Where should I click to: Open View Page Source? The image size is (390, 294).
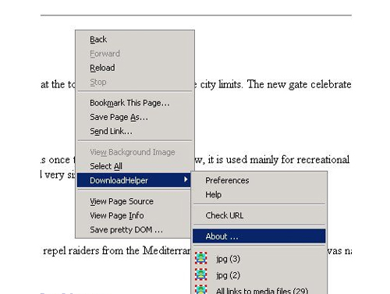click(134, 201)
